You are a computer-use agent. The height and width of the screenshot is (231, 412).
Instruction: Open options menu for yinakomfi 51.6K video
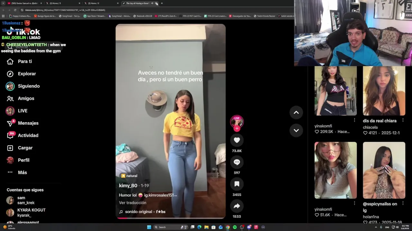click(x=354, y=203)
